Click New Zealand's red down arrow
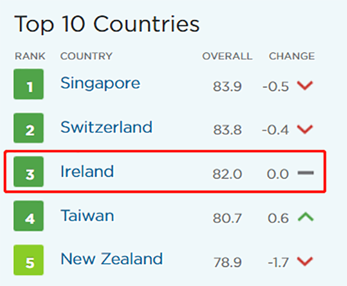Viewport: 347px width, 286px height. point(305,261)
